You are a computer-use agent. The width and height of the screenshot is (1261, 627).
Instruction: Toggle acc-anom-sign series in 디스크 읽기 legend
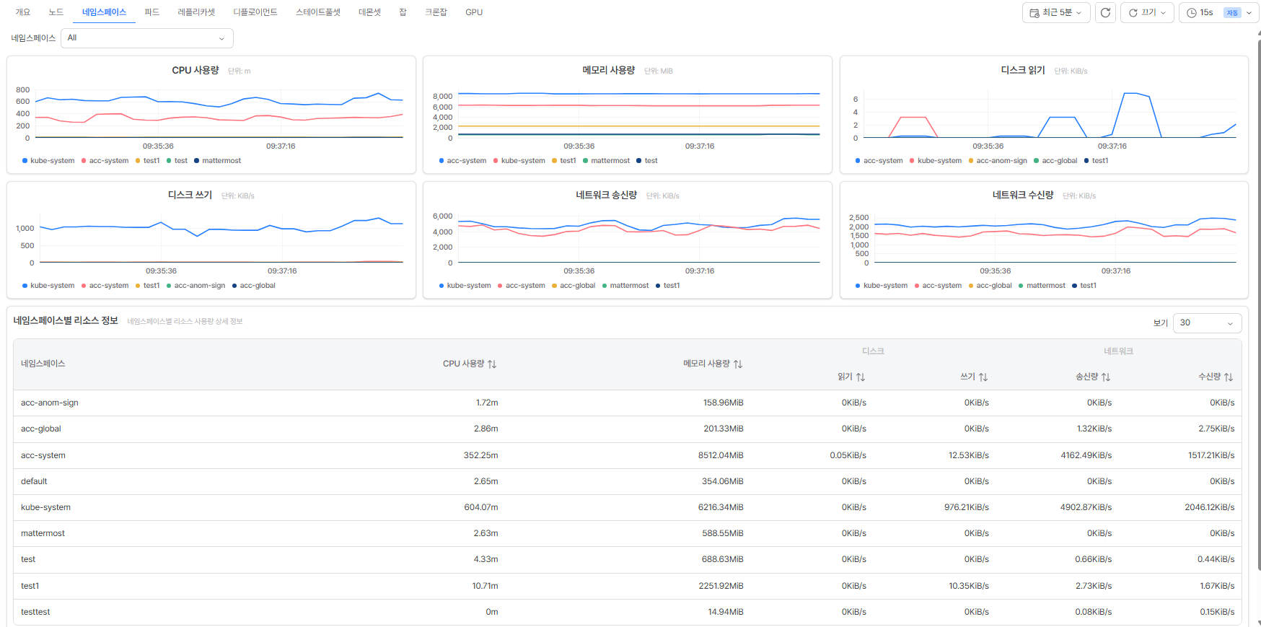point(998,161)
